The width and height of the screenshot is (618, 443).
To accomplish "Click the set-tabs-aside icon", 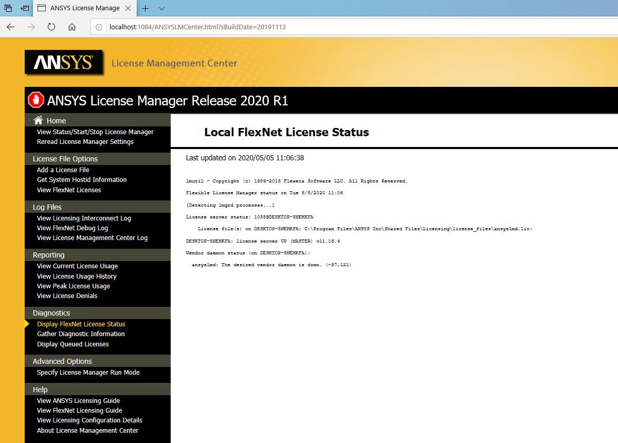I will pyautogui.click(x=25, y=8).
